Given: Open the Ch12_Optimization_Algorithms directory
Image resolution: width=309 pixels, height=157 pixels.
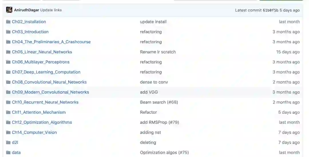Looking at the screenshot, I should click(x=42, y=122).
